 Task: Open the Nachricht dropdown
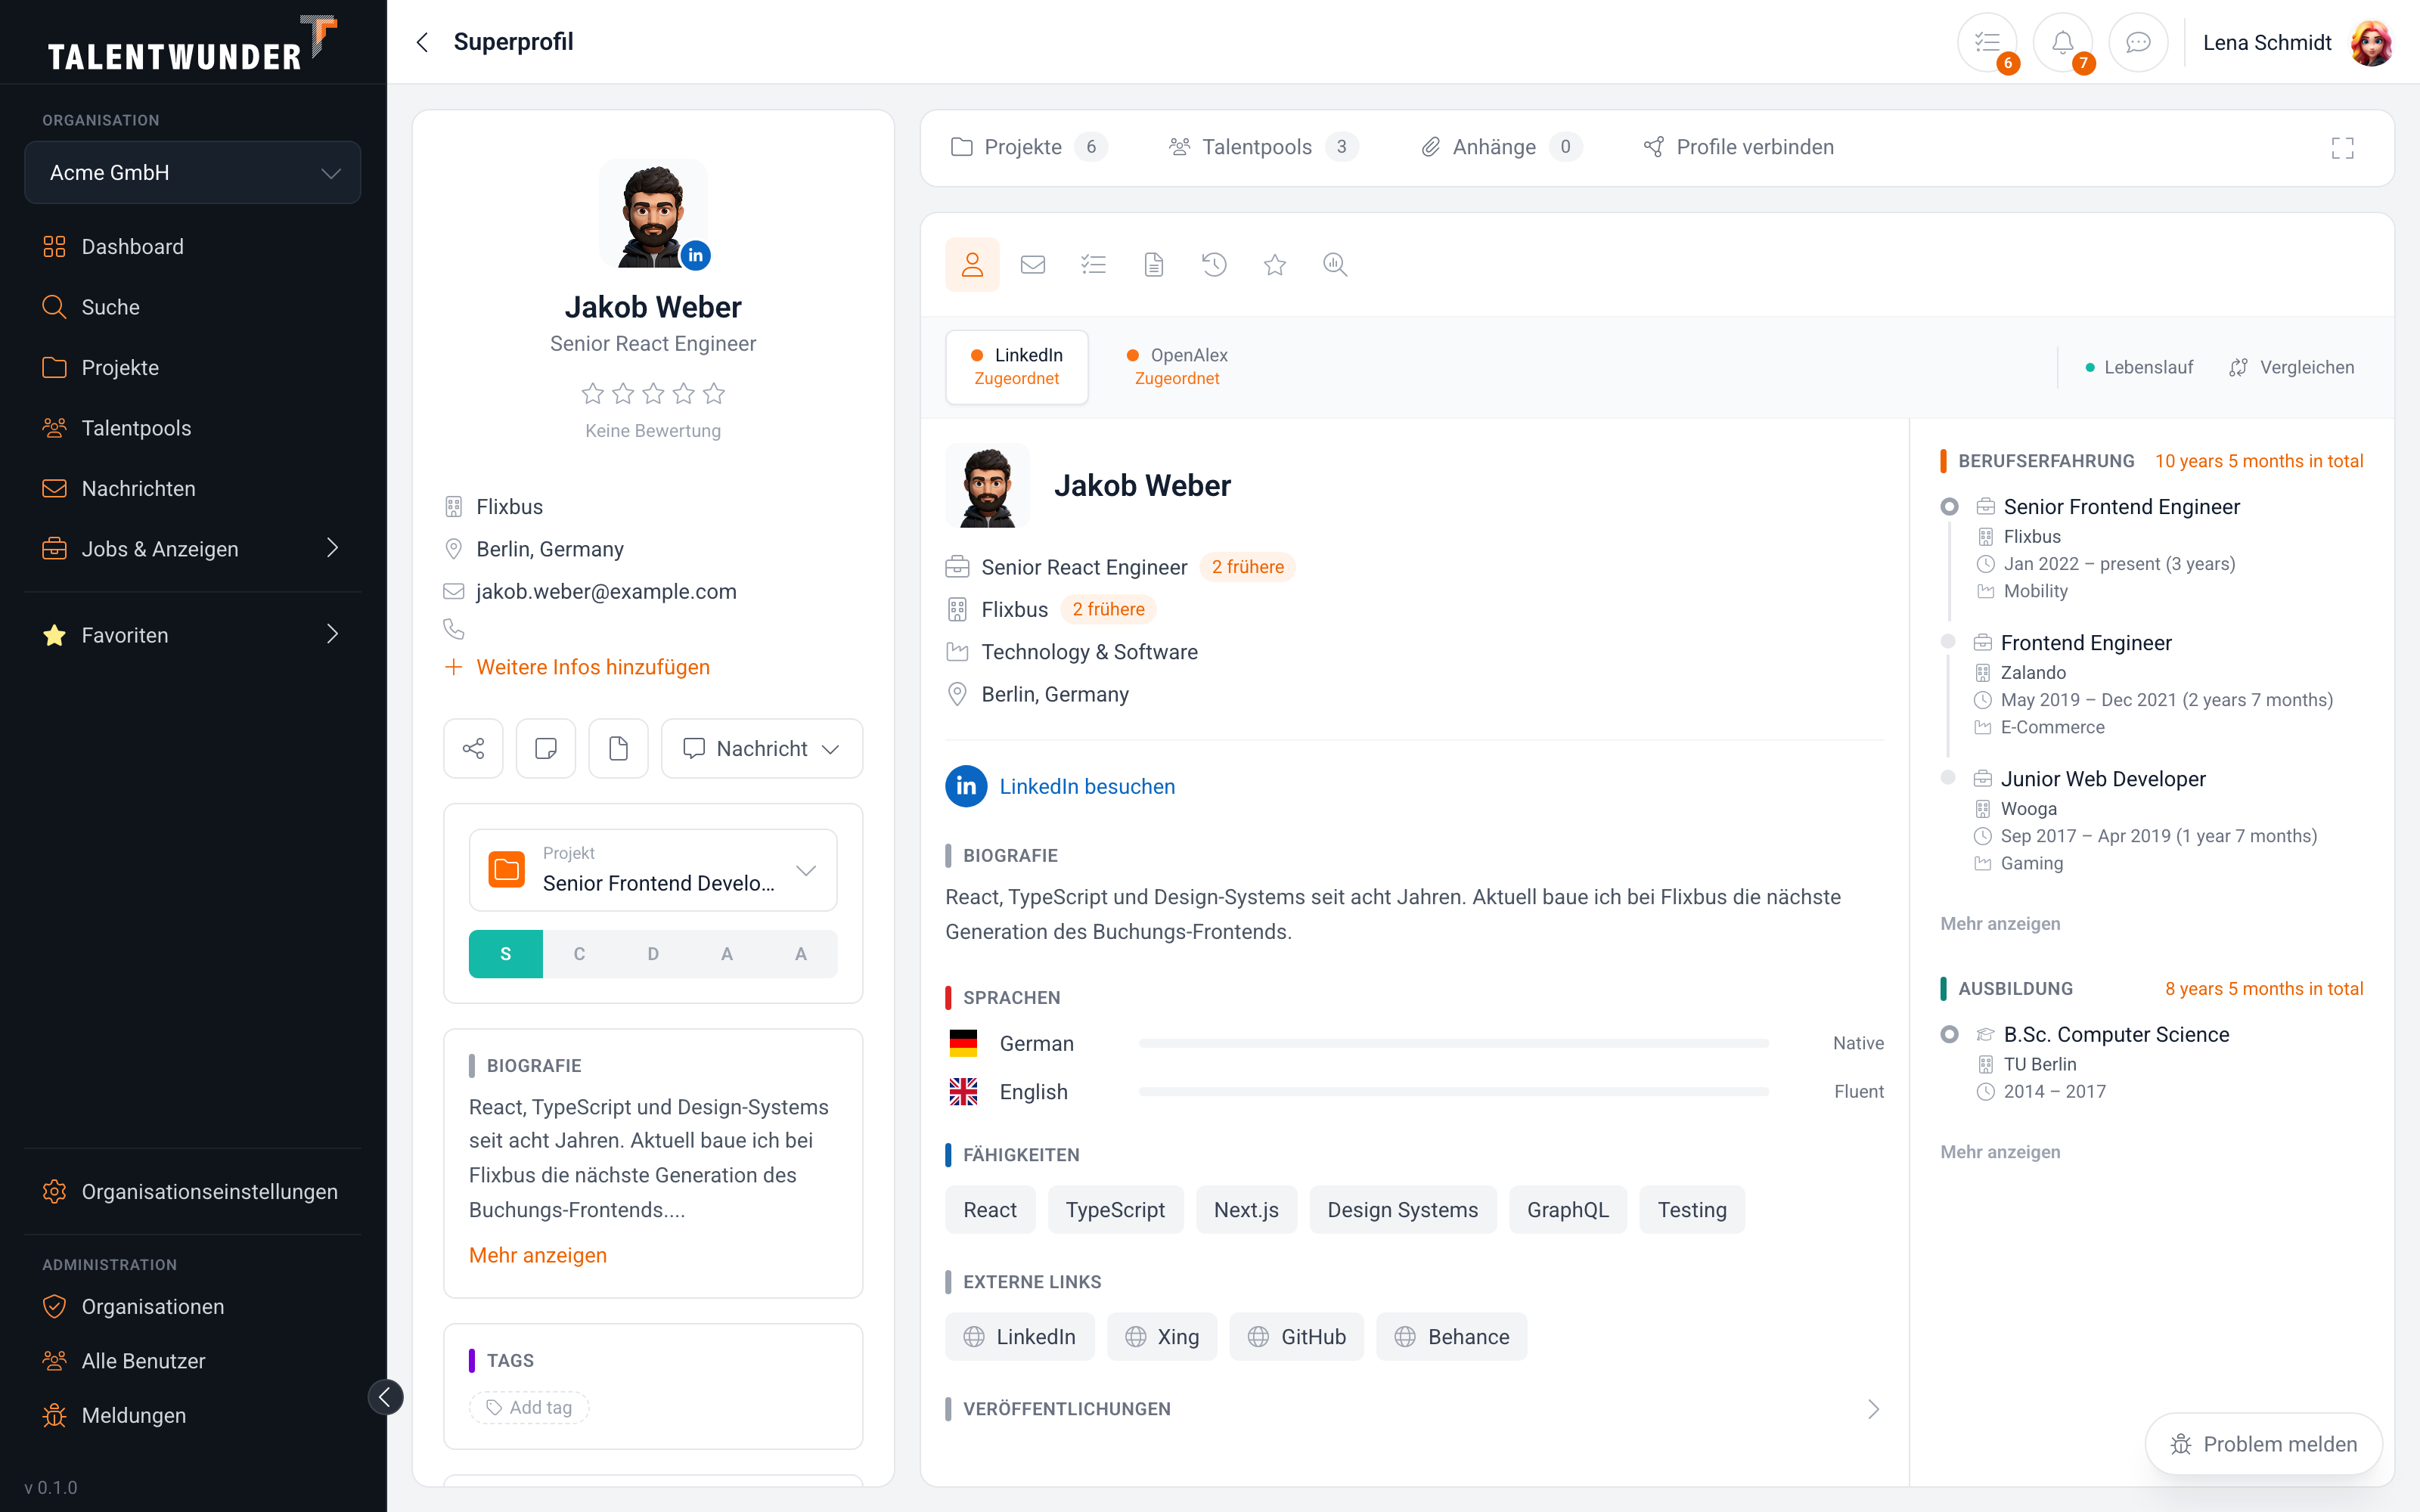762,748
